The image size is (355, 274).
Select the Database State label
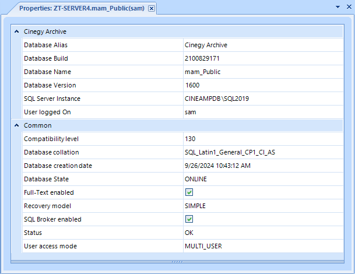(x=46, y=179)
